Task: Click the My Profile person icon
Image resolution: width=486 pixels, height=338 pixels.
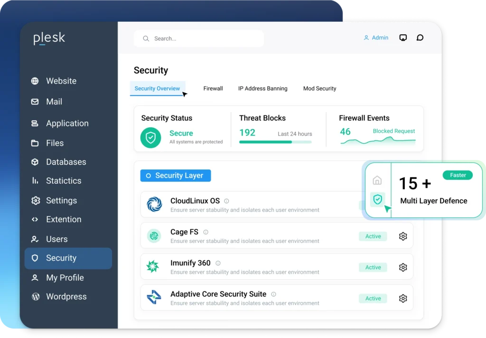Action: pos(35,278)
